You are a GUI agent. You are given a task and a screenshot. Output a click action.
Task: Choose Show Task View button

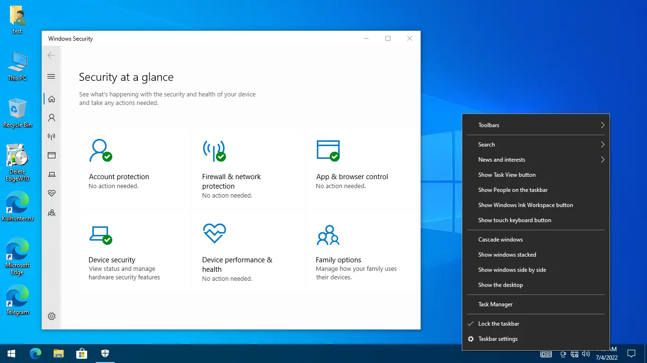tap(536, 175)
